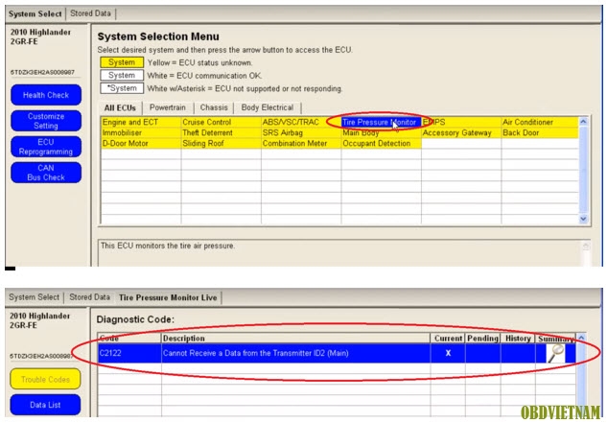Click the Pending column header
This screenshot has width=607, height=423.
pyautogui.click(x=482, y=339)
